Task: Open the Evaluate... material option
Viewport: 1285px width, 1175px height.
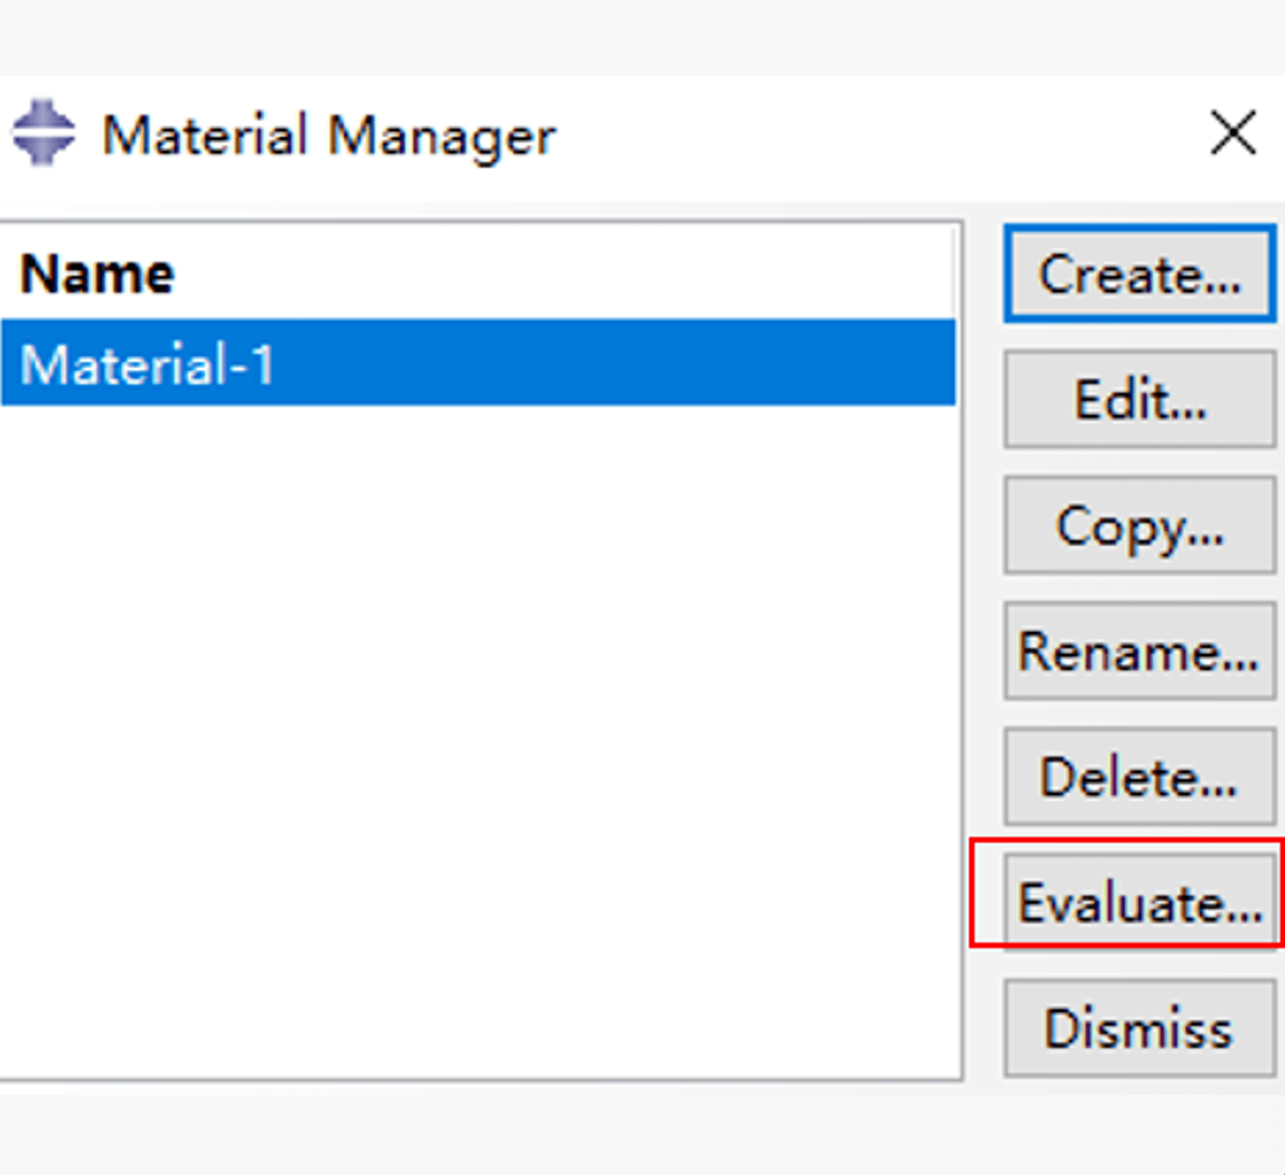Action: tap(1139, 902)
